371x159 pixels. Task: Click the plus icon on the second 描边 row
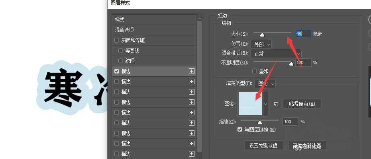pyautogui.click(x=192, y=81)
